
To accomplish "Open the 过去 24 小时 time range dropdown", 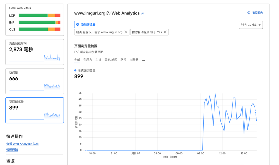I will coord(251,25).
